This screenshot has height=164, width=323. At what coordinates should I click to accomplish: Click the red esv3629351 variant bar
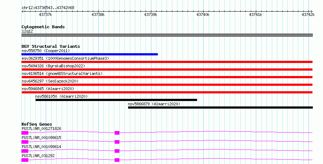tap(167, 62)
